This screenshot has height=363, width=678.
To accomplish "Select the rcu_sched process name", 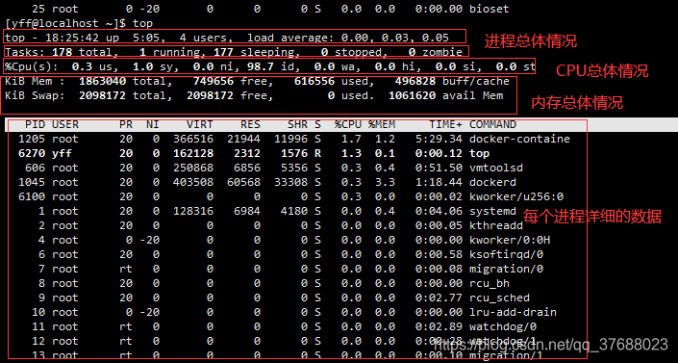I will pyautogui.click(x=499, y=298).
